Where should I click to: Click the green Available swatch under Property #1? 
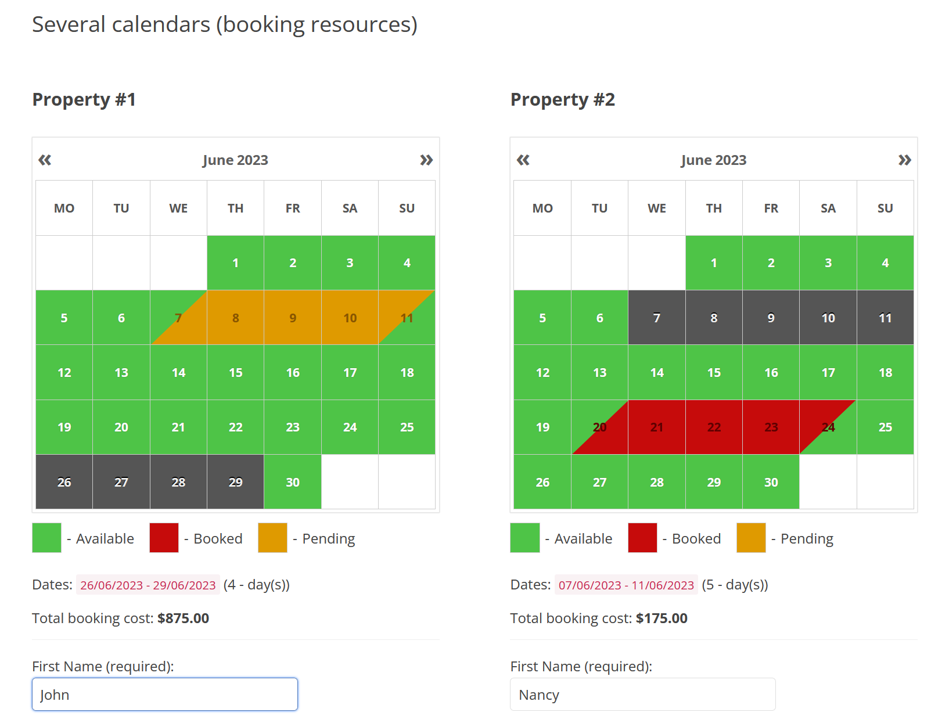[47, 538]
